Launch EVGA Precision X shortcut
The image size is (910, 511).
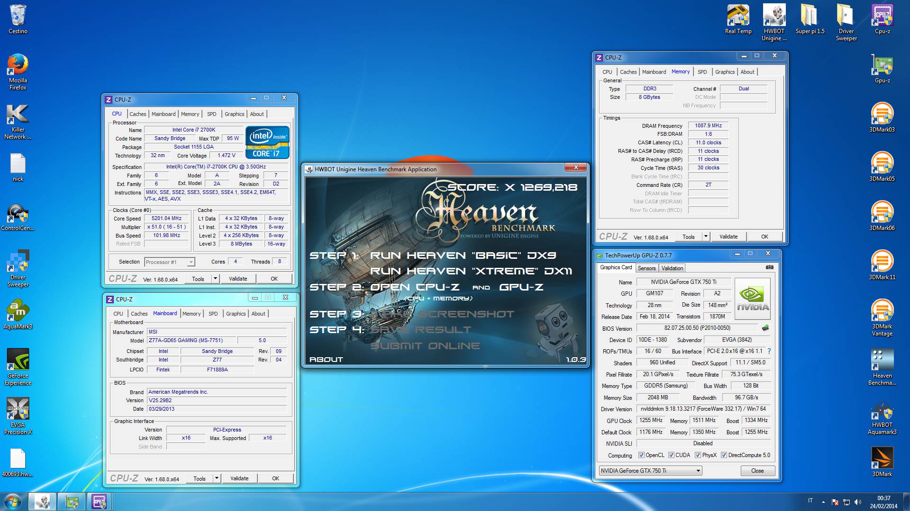tap(18, 416)
